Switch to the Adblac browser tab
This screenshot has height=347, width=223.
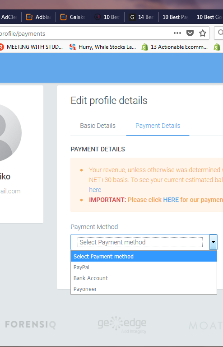pos(39,17)
